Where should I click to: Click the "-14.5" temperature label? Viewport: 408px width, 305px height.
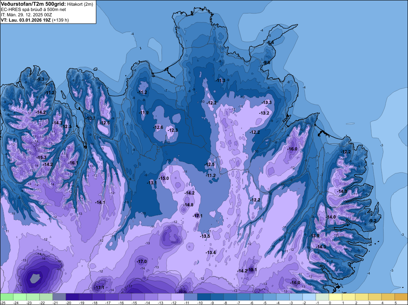(x=342, y=191)
